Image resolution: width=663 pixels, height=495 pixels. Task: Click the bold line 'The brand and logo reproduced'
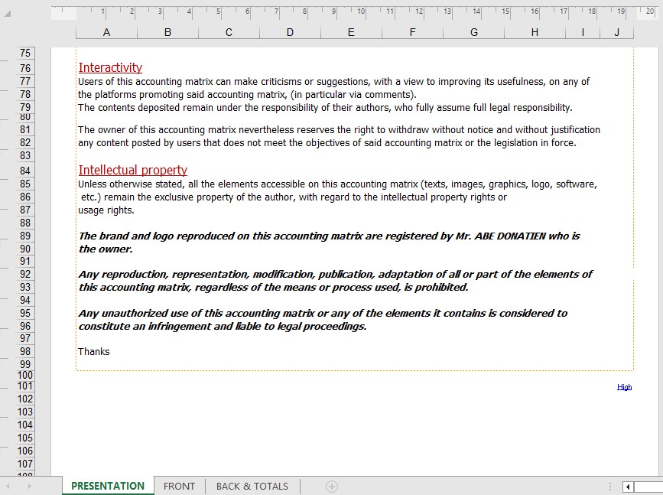[x=330, y=236]
